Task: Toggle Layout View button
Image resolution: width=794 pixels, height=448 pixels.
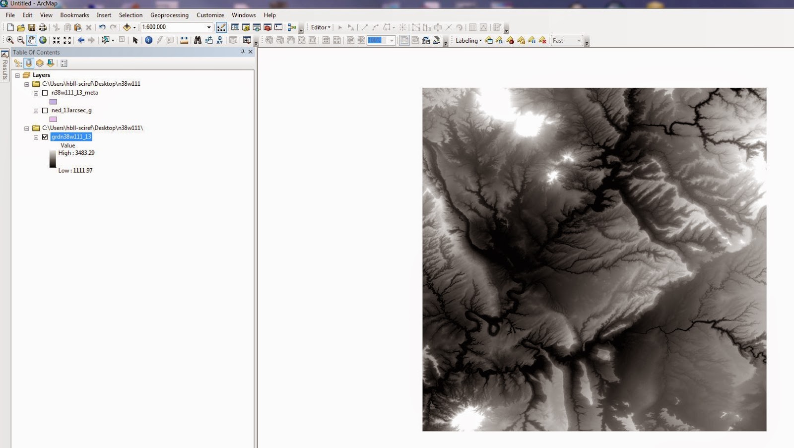Action: click(404, 41)
